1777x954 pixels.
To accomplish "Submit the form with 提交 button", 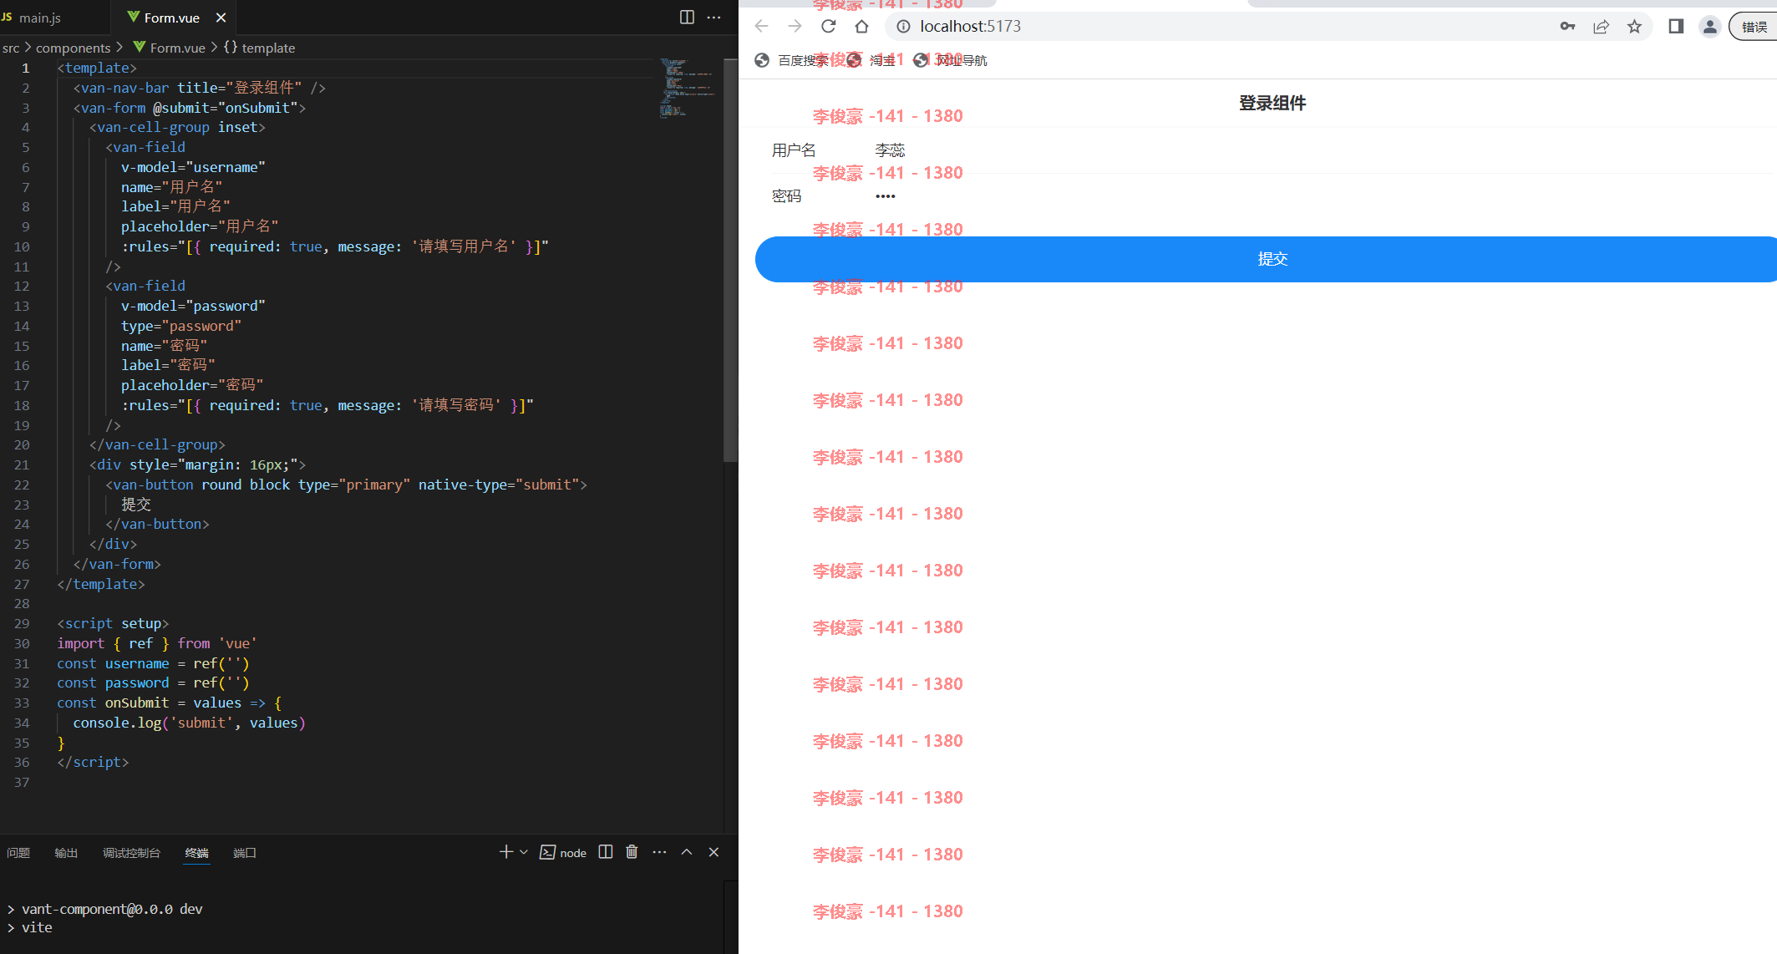I will pos(1266,259).
